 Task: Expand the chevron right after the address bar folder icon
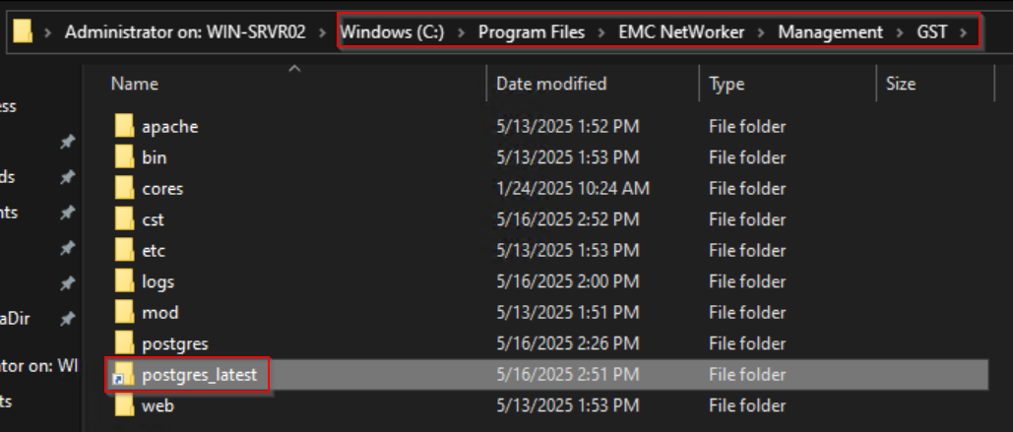point(48,32)
